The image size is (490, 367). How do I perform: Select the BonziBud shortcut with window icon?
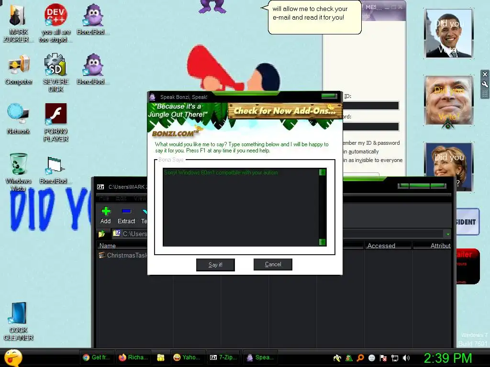[x=55, y=170]
